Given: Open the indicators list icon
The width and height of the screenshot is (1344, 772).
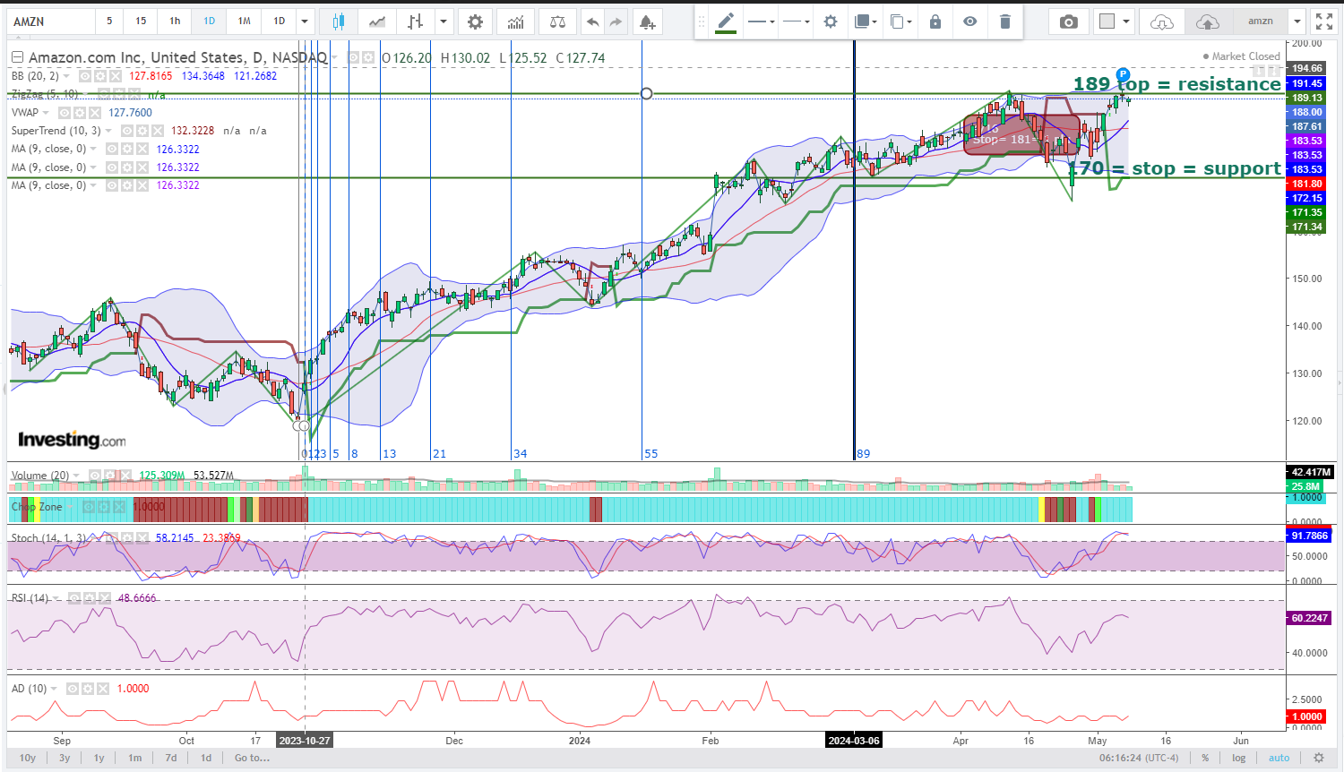Looking at the screenshot, I should pos(515,21).
